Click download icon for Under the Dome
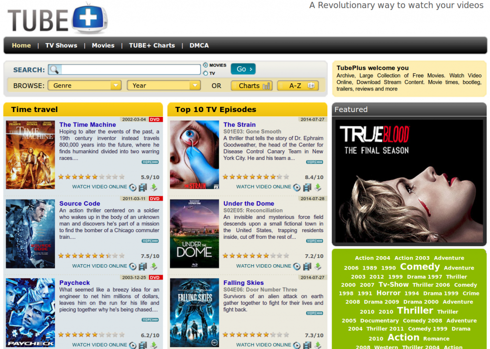Screen dimensions: 490x349 (318, 267)
